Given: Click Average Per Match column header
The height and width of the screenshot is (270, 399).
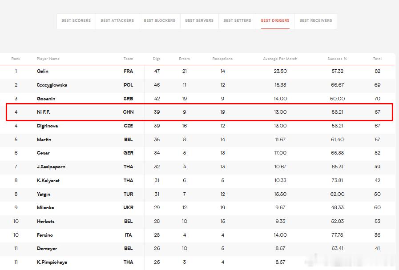Looking at the screenshot, I should pos(280,59).
